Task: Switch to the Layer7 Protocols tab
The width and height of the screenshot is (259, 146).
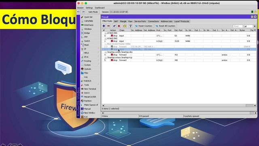Action: pyautogui.click(x=182, y=21)
